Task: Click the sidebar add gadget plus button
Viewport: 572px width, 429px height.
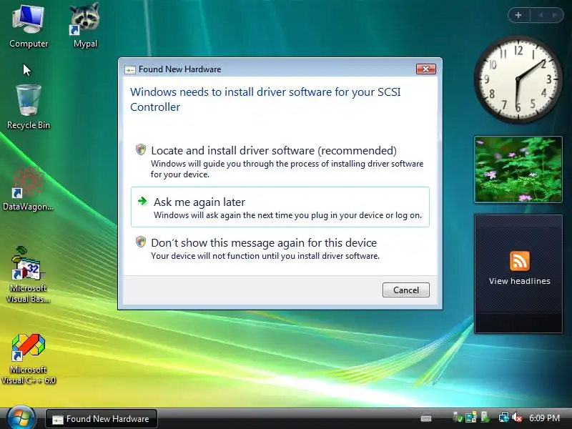Action: tap(518, 15)
